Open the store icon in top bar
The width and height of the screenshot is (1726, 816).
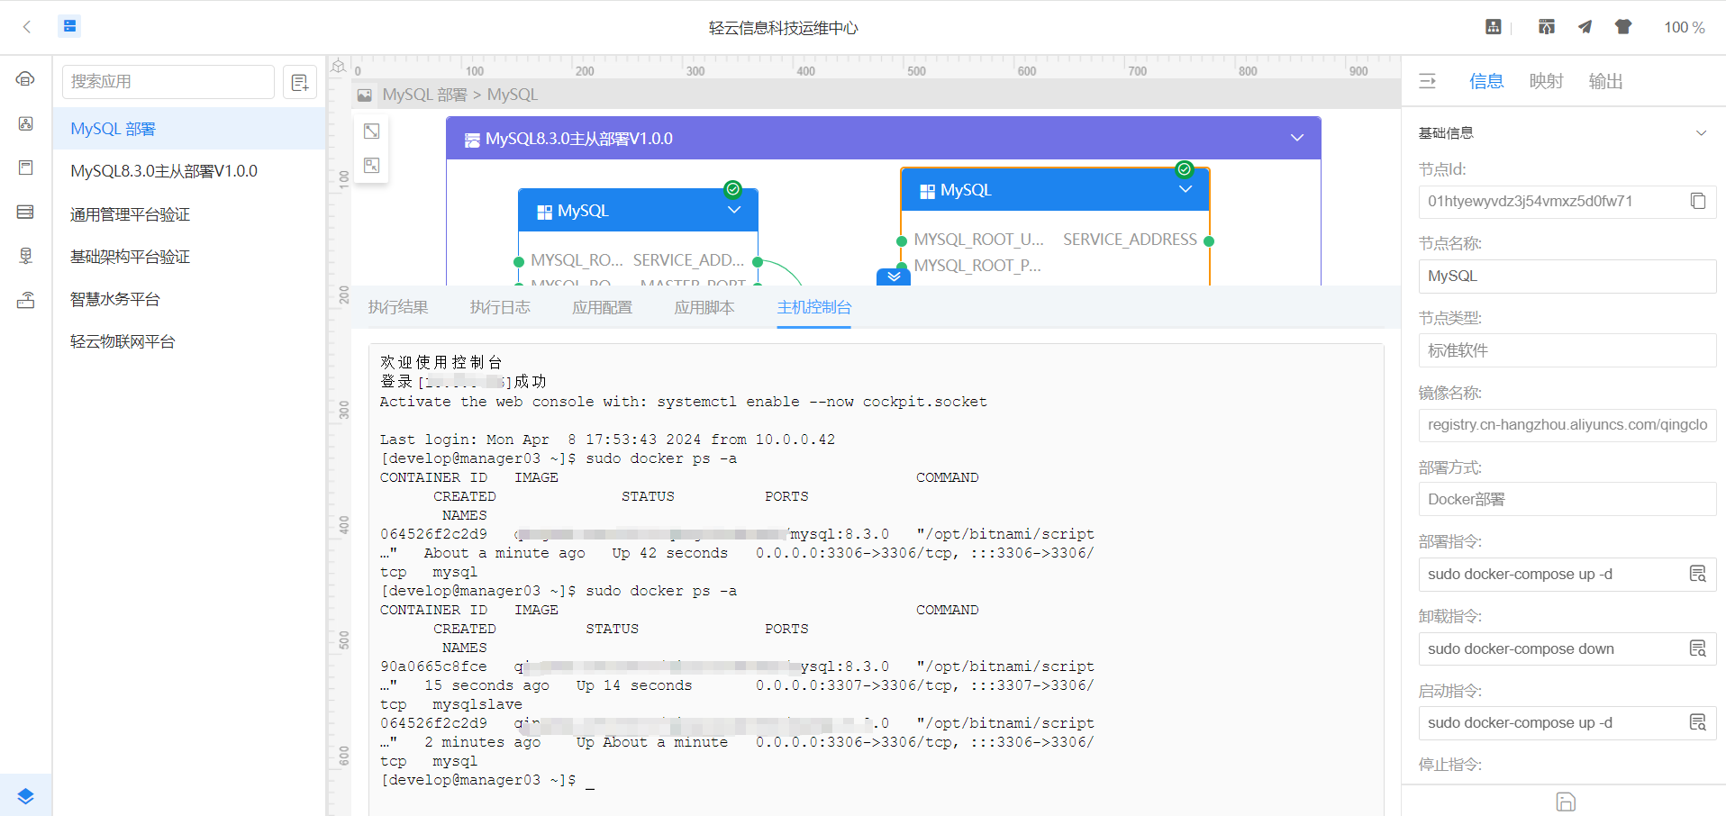(1547, 27)
